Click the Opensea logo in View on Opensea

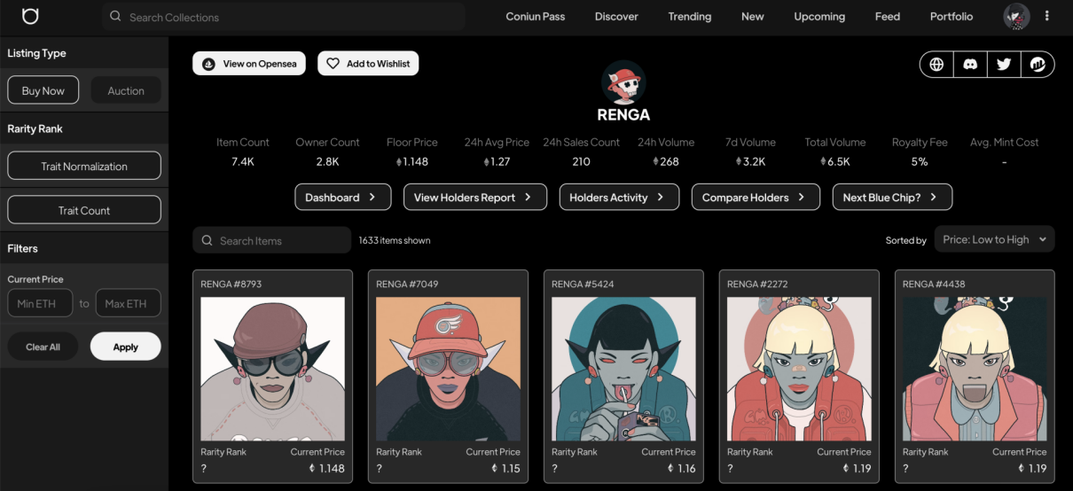coord(209,64)
